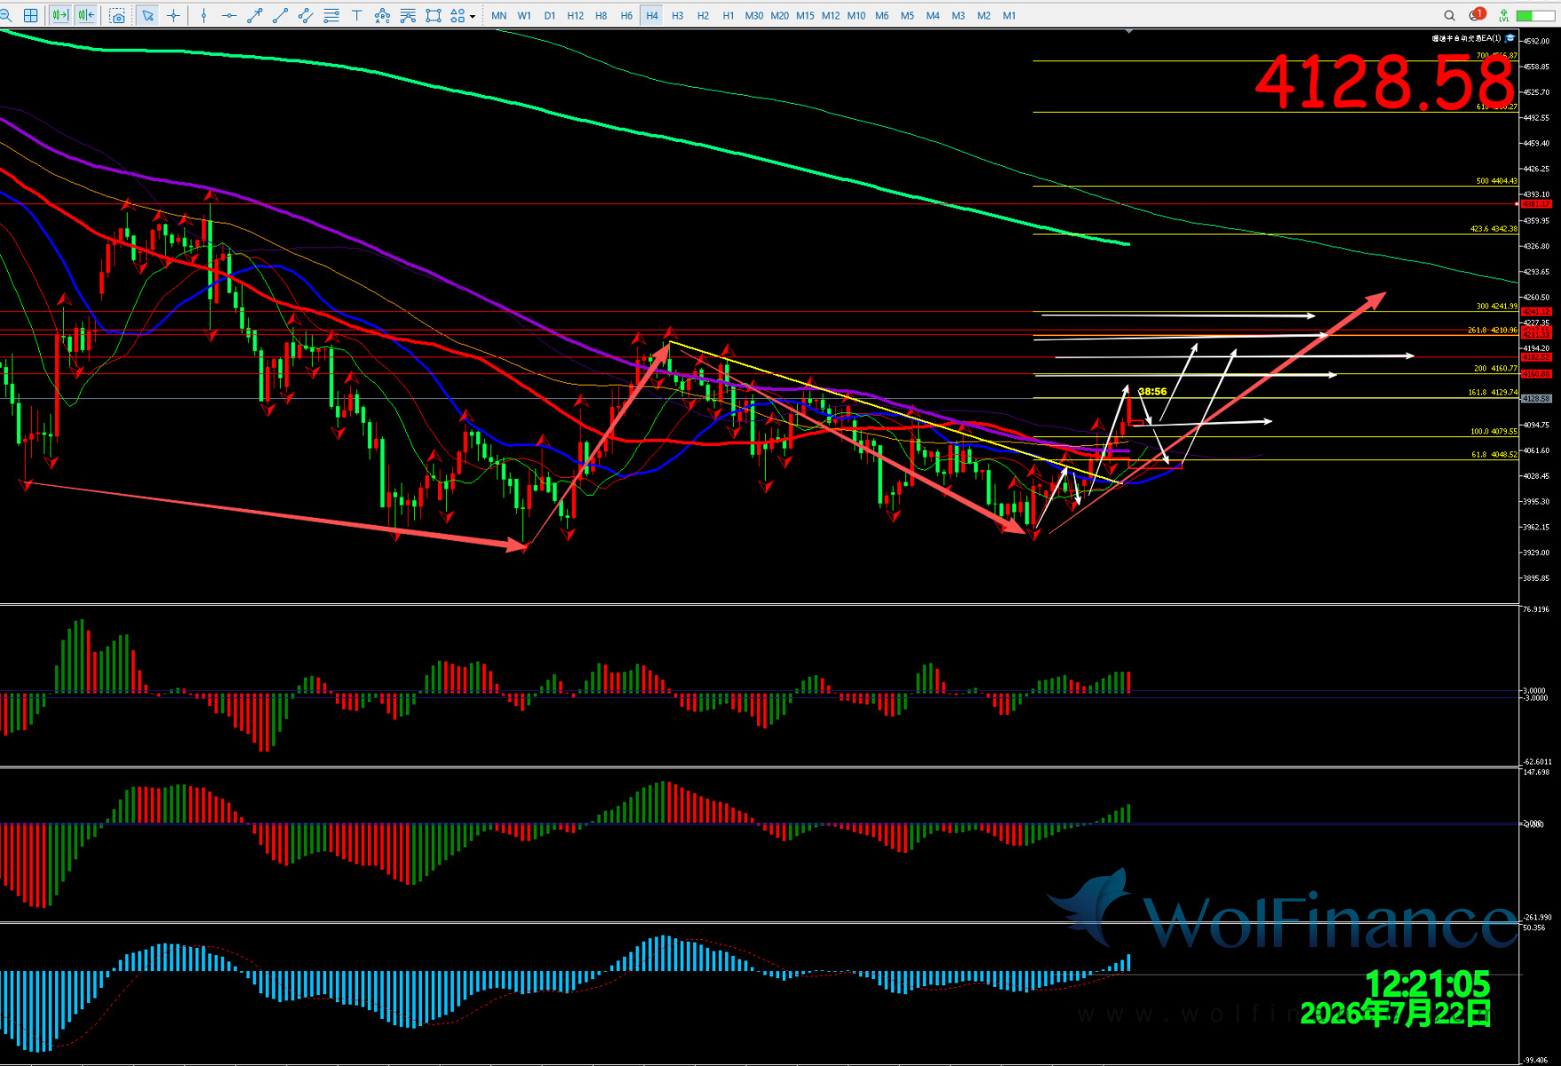The width and height of the screenshot is (1561, 1066).
Task: Click the Fibonacci 261.8 4210.96 label
Action: [1493, 330]
